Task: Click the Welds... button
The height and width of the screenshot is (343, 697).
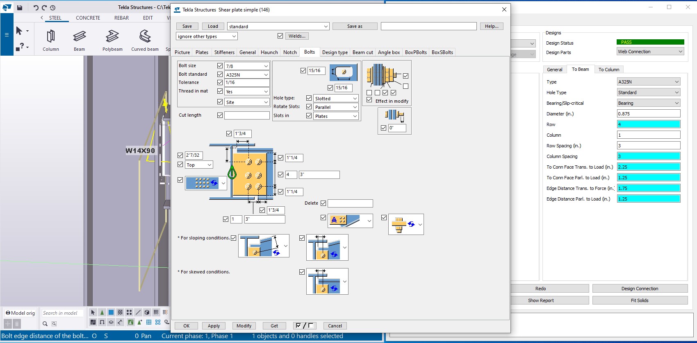Action: tap(297, 36)
